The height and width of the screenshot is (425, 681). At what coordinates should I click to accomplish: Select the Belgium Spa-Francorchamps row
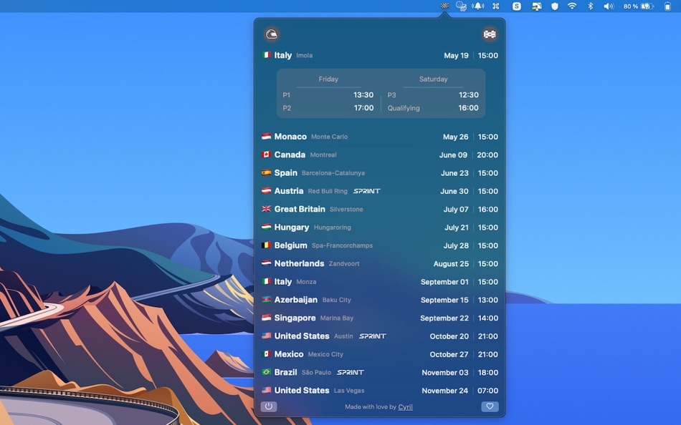[x=380, y=245]
